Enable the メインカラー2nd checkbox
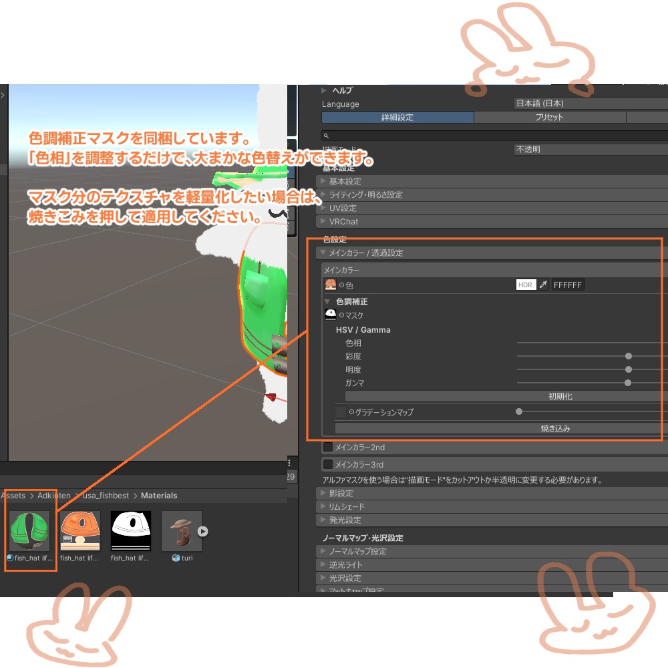 coord(329,447)
